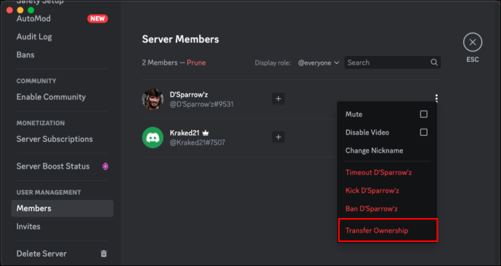Click D'Sparrow'z pirate avatar

(152, 99)
